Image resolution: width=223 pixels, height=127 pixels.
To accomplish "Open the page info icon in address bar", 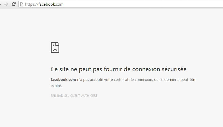I will 22,4.
